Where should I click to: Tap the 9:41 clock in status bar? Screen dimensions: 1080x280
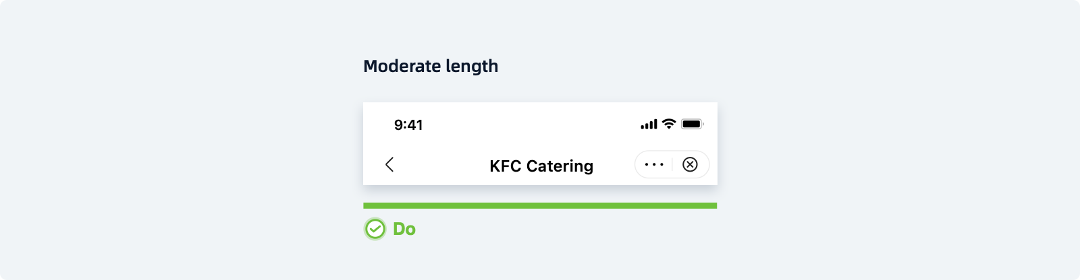pos(408,125)
